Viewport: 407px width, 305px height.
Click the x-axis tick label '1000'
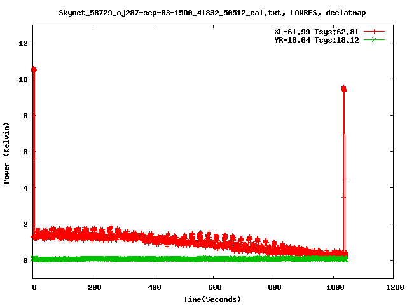335,287
